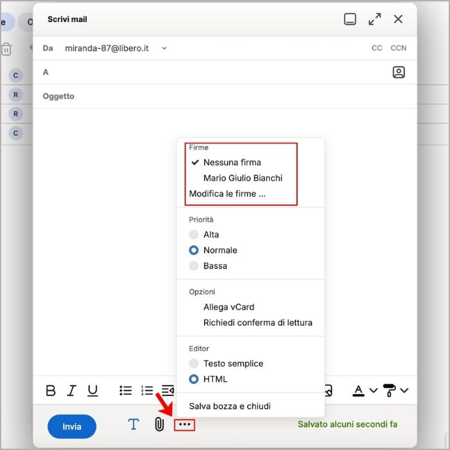The height and width of the screenshot is (450, 450).
Task: Apply italic formatting
Action: [71, 390]
